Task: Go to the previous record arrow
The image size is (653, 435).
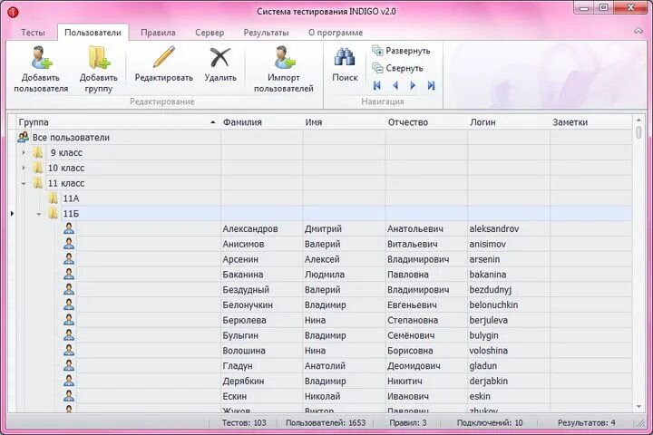Action: [395, 85]
